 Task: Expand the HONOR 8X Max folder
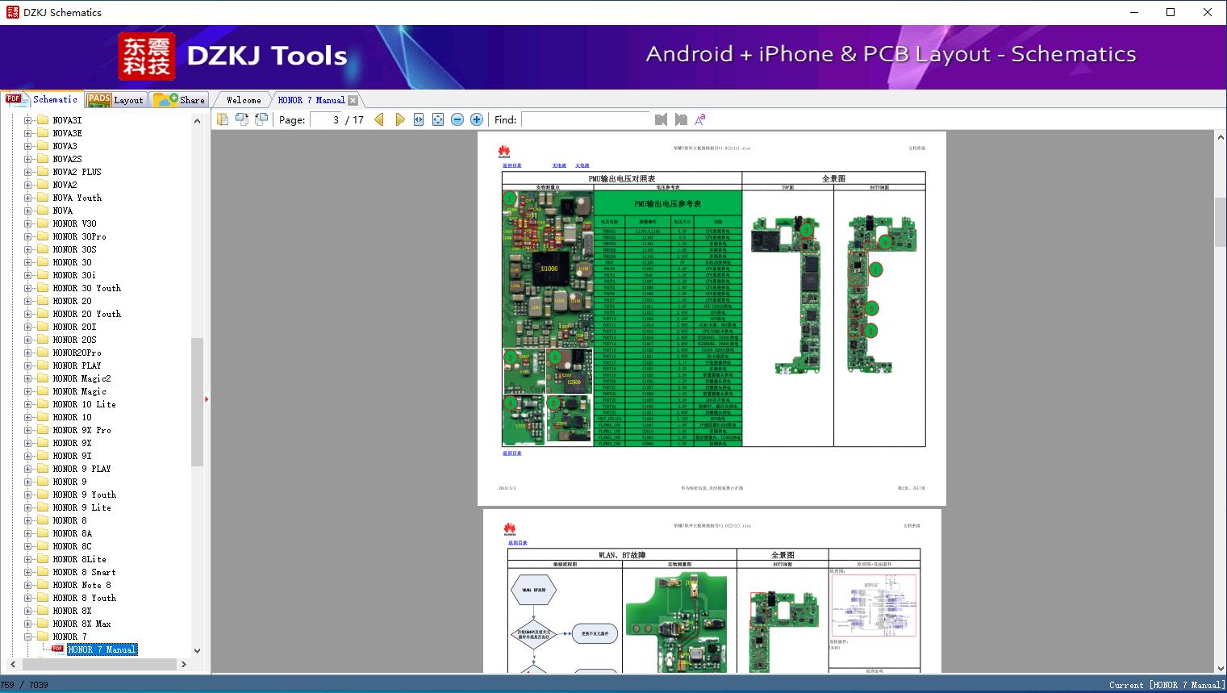[28, 624]
